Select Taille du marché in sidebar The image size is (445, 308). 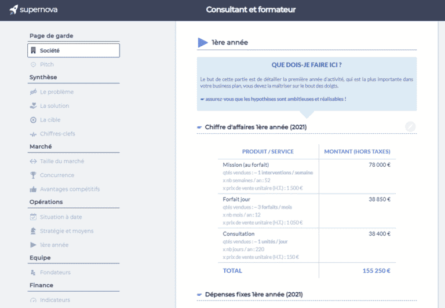(61, 162)
